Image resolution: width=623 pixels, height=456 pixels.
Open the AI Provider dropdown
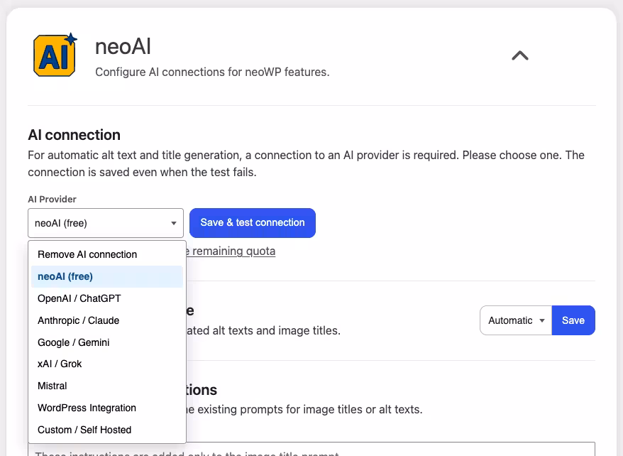pyautogui.click(x=106, y=223)
